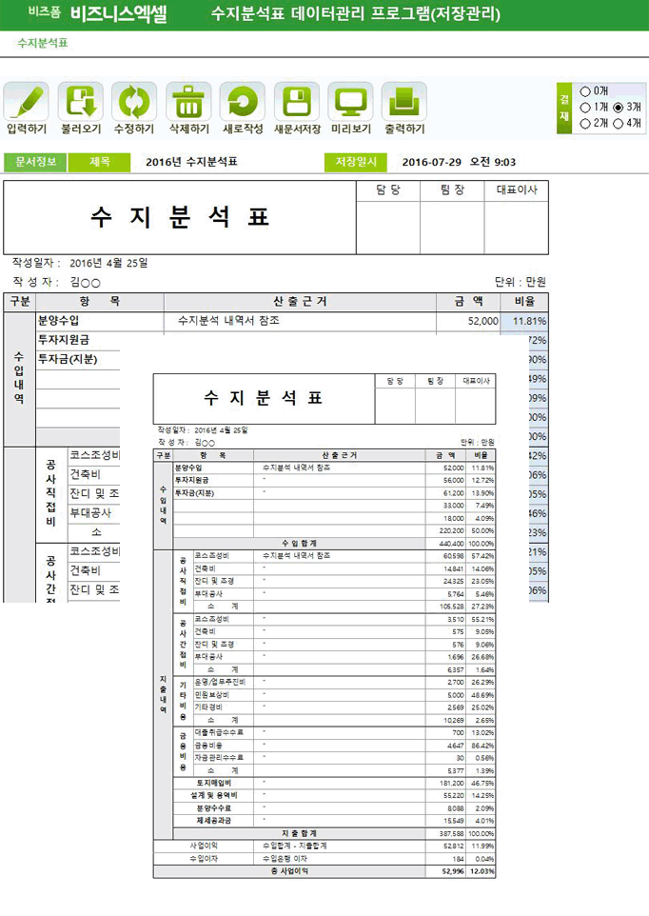Click the 입력하기 pencil icon
This screenshot has height=916, width=649.
click(x=27, y=102)
